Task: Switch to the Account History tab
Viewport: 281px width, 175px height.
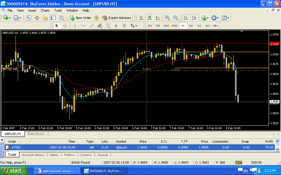Action: [x=33, y=155]
